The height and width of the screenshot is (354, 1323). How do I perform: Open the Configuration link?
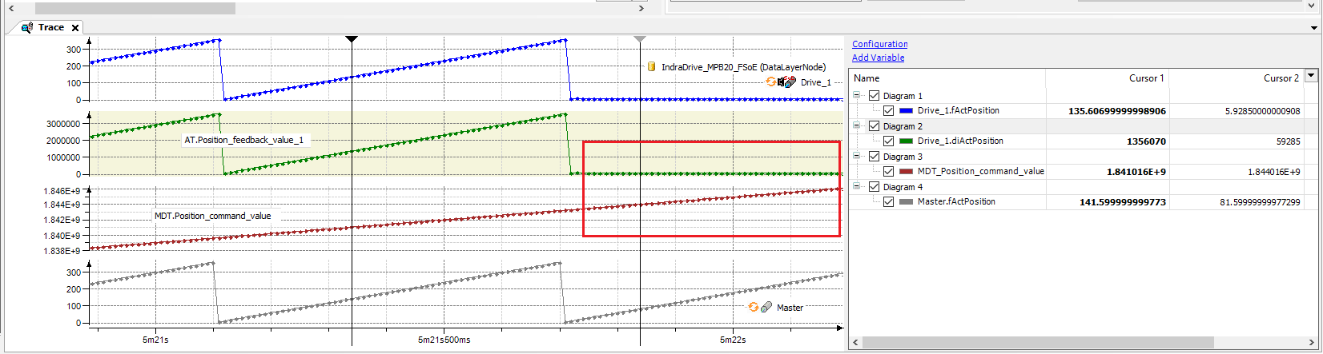click(x=879, y=44)
